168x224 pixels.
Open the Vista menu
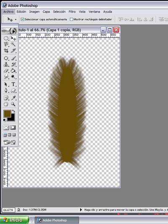point(82,12)
